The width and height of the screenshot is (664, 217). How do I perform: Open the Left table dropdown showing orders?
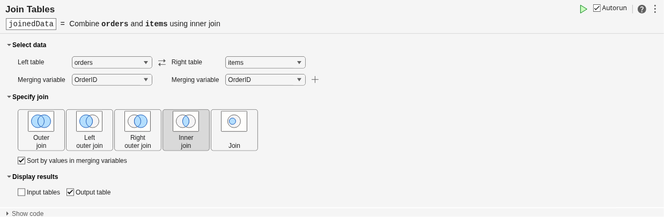tap(112, 63)
